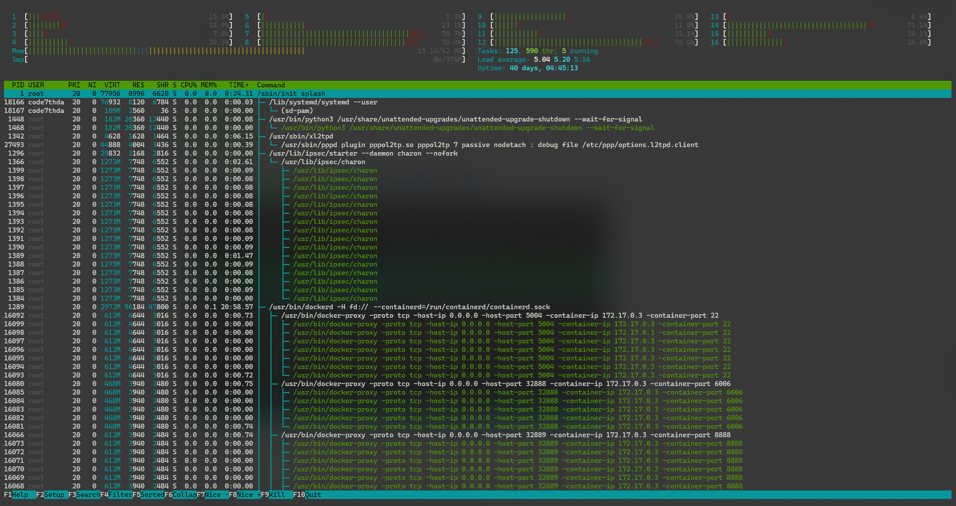This screenshot has height=506, width=956.
Task: Click F7 Nice minus button
Action: 213,494
